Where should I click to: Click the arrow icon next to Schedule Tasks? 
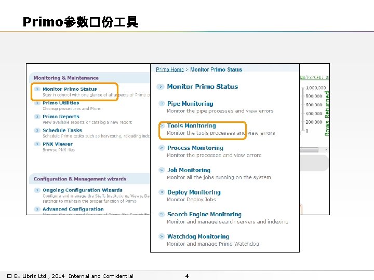pos(37,130)
